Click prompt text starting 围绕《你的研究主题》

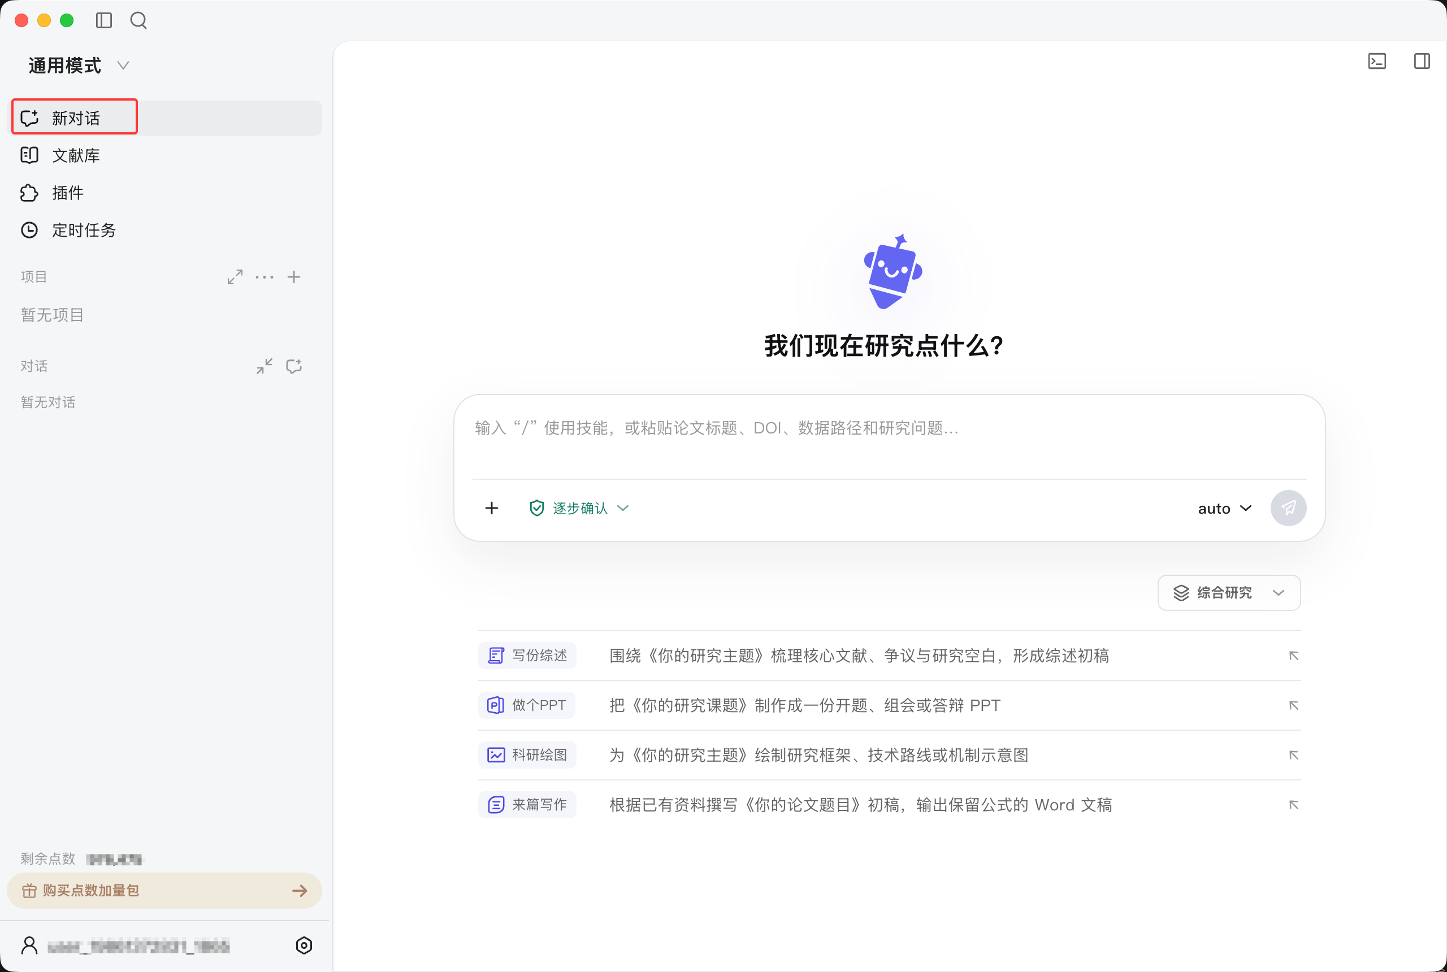(x=859, y=655)
